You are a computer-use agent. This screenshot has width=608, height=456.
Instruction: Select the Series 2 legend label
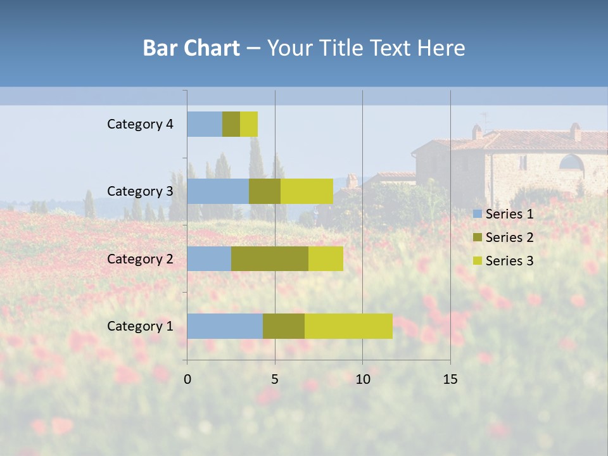pos(509,237)
